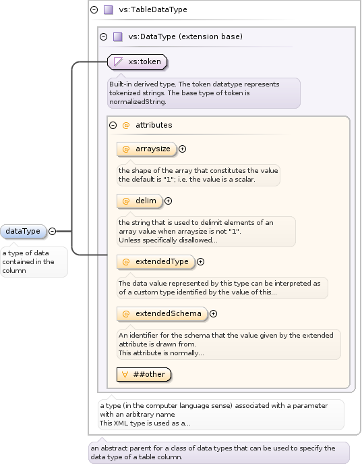Click the @ icon next to the attributes heading

126,125
